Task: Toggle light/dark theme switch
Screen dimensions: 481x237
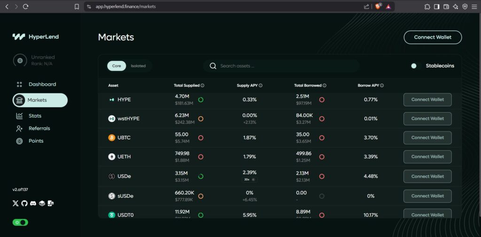Action: click(x=20, y=222)
